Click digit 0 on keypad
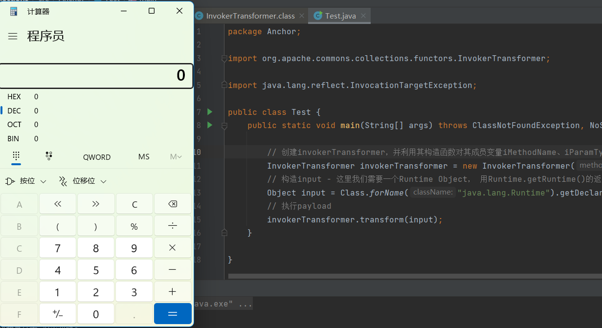 pos(96,314)
